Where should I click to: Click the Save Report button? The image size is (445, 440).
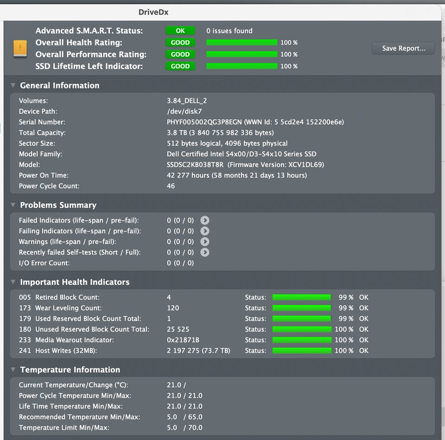[403, 48]
